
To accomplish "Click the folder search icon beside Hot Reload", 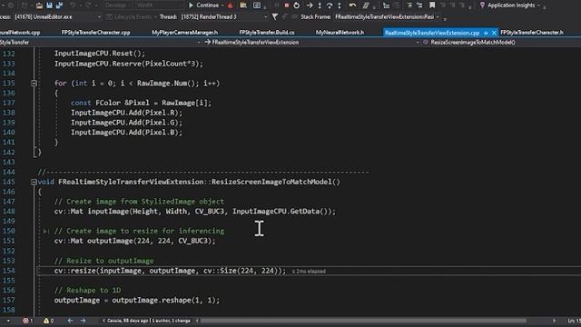I will pos(243,5).
